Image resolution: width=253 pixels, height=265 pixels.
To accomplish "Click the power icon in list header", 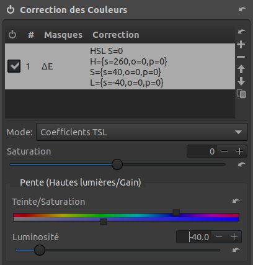I will point(12,35).
